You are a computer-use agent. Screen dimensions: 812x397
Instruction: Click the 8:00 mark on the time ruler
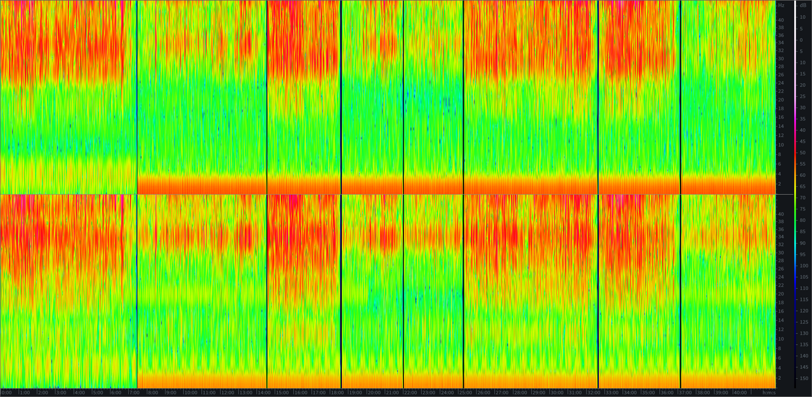[154, 393]
